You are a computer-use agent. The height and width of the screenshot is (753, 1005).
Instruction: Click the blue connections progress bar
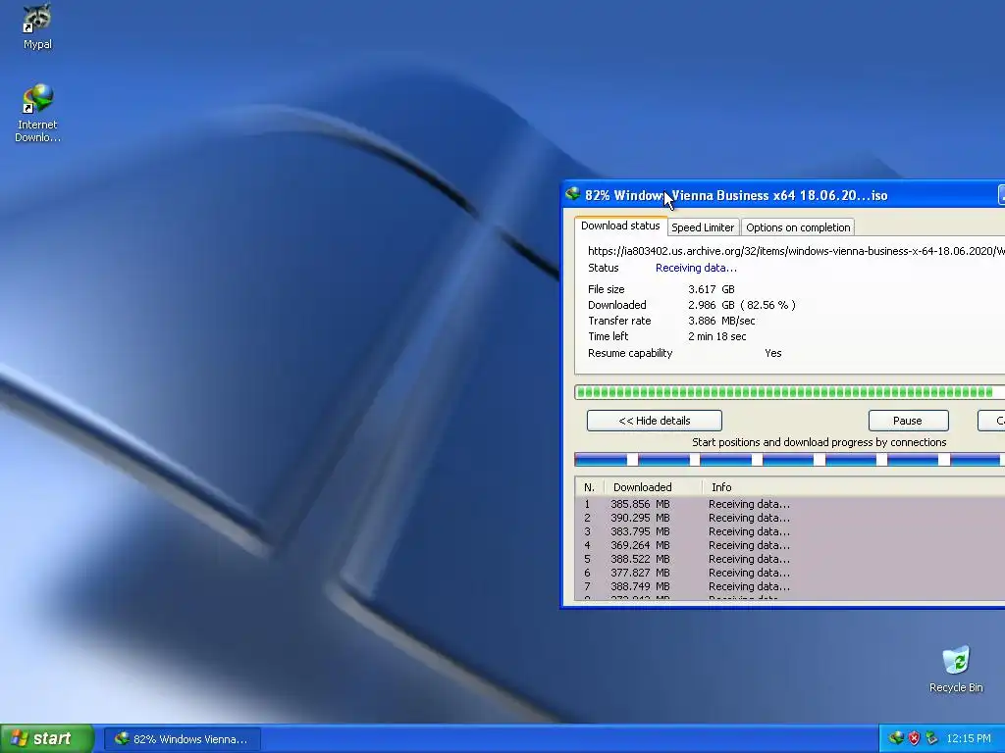point(790,459)
